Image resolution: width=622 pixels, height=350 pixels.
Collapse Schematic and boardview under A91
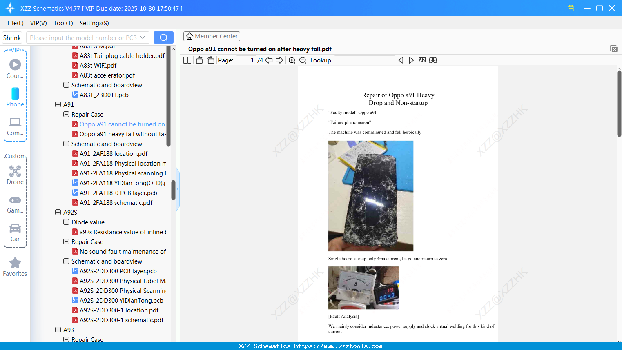(x=66, y=144)
